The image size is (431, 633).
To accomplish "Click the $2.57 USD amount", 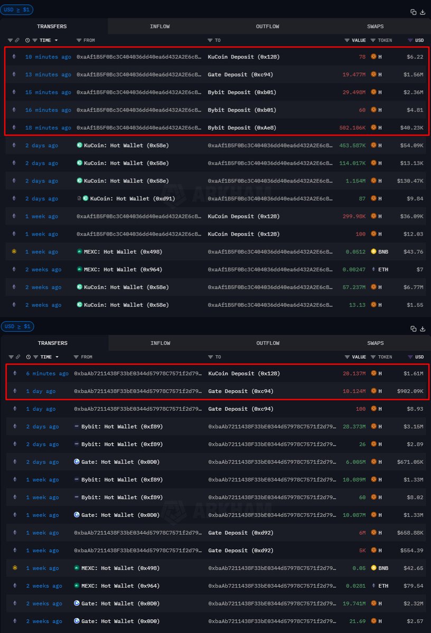I will [415, 621].
